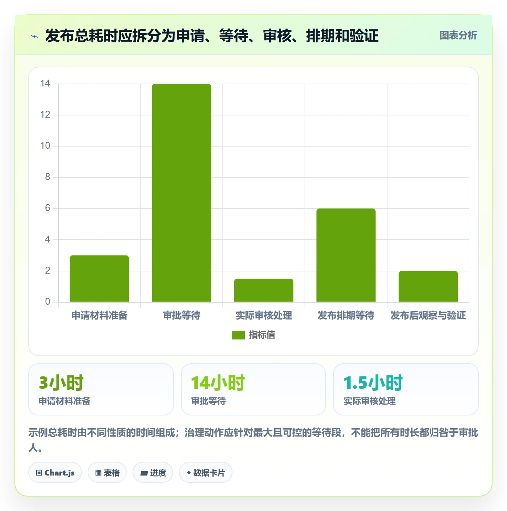Click the 表格 tag chip
This screenshot has width=507, height=511.
107,472
